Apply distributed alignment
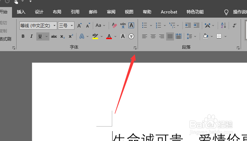This screenshot has height=141, width=247. 179,36
